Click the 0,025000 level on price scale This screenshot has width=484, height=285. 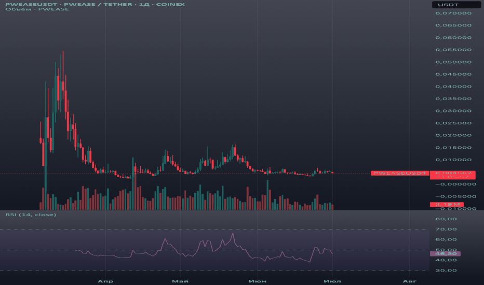[453, 123]
